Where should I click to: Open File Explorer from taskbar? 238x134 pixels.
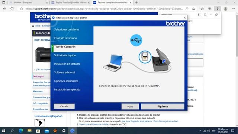(x=29, y=131)
